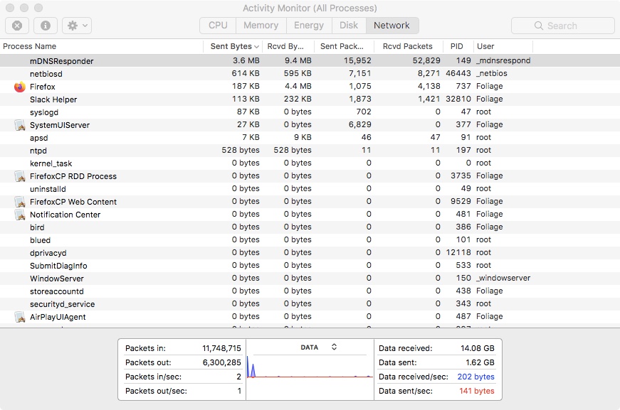The height and width of the screenshot is (410, 620).
Task: Click the Notification Center process icon
Action: coord(20,215)
